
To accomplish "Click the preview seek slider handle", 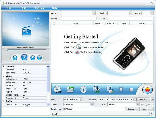I will 6,50.
